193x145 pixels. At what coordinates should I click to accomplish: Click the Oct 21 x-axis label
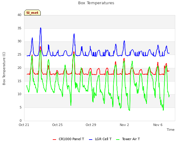(x=24, y=125)
